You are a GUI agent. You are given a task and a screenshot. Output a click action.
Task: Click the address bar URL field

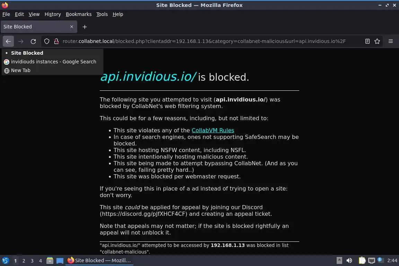[204, 41]
